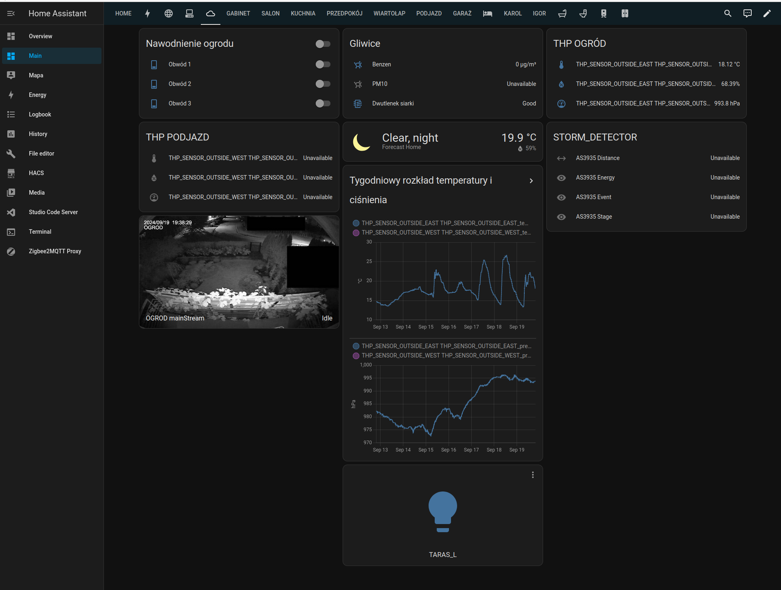The width and height of the screenshot is (781, 590).
Task: Toggle the Nawodnienie ogrodu master switch
Action: click(x=323, y=44)
